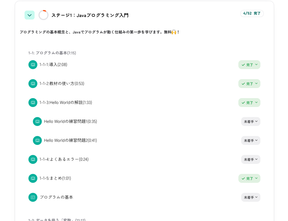Open 未着手 dropdown for 1-1-4:よくあるエラー
Image resolution: width=288 pixels, height=221 pixels.
[251, 159]
